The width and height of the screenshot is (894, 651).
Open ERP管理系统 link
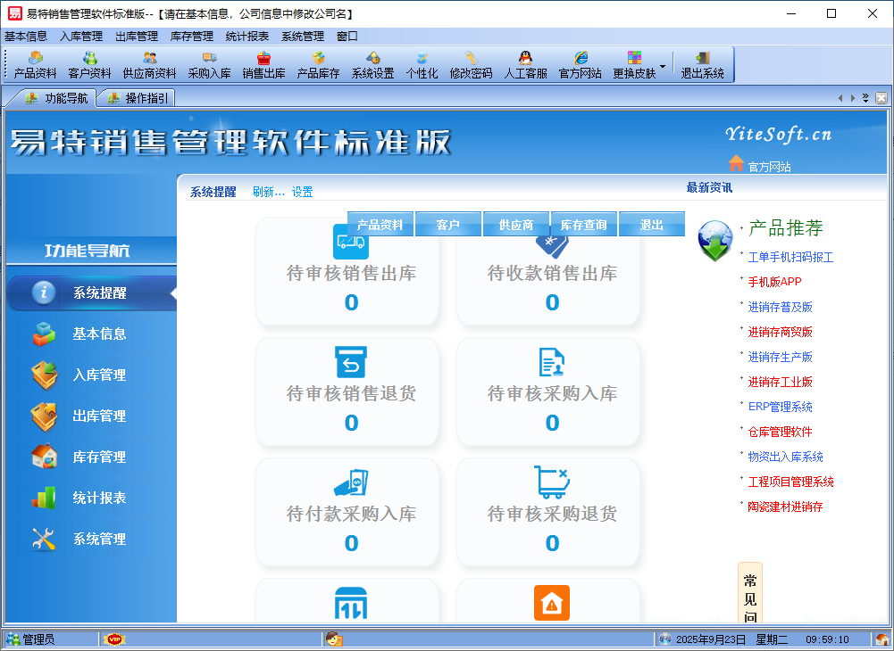[780, 407]
